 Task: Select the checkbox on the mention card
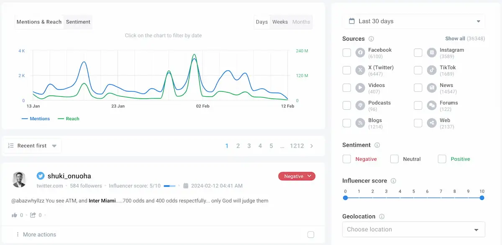coord(311,235)
